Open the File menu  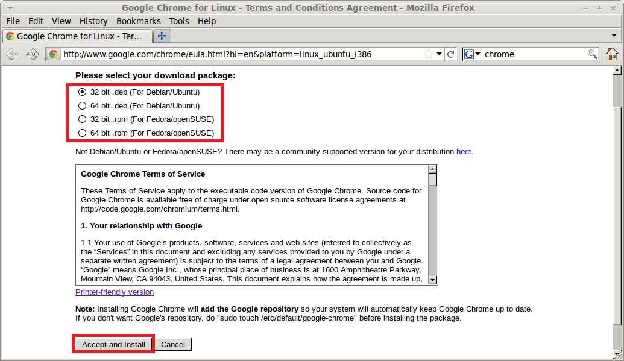point(13,21)
